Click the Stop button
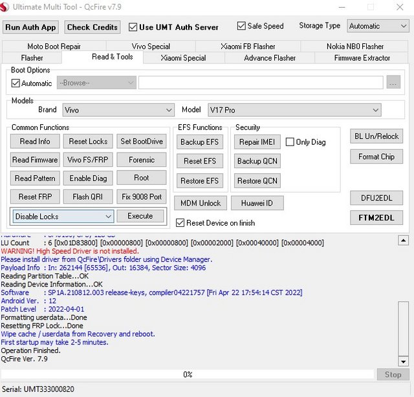 pyautogui.click(x=393, y=374)
